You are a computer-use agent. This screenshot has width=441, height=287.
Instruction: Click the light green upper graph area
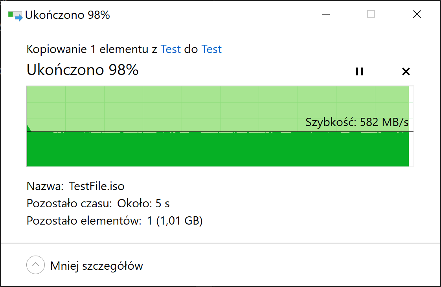(218, 108)
